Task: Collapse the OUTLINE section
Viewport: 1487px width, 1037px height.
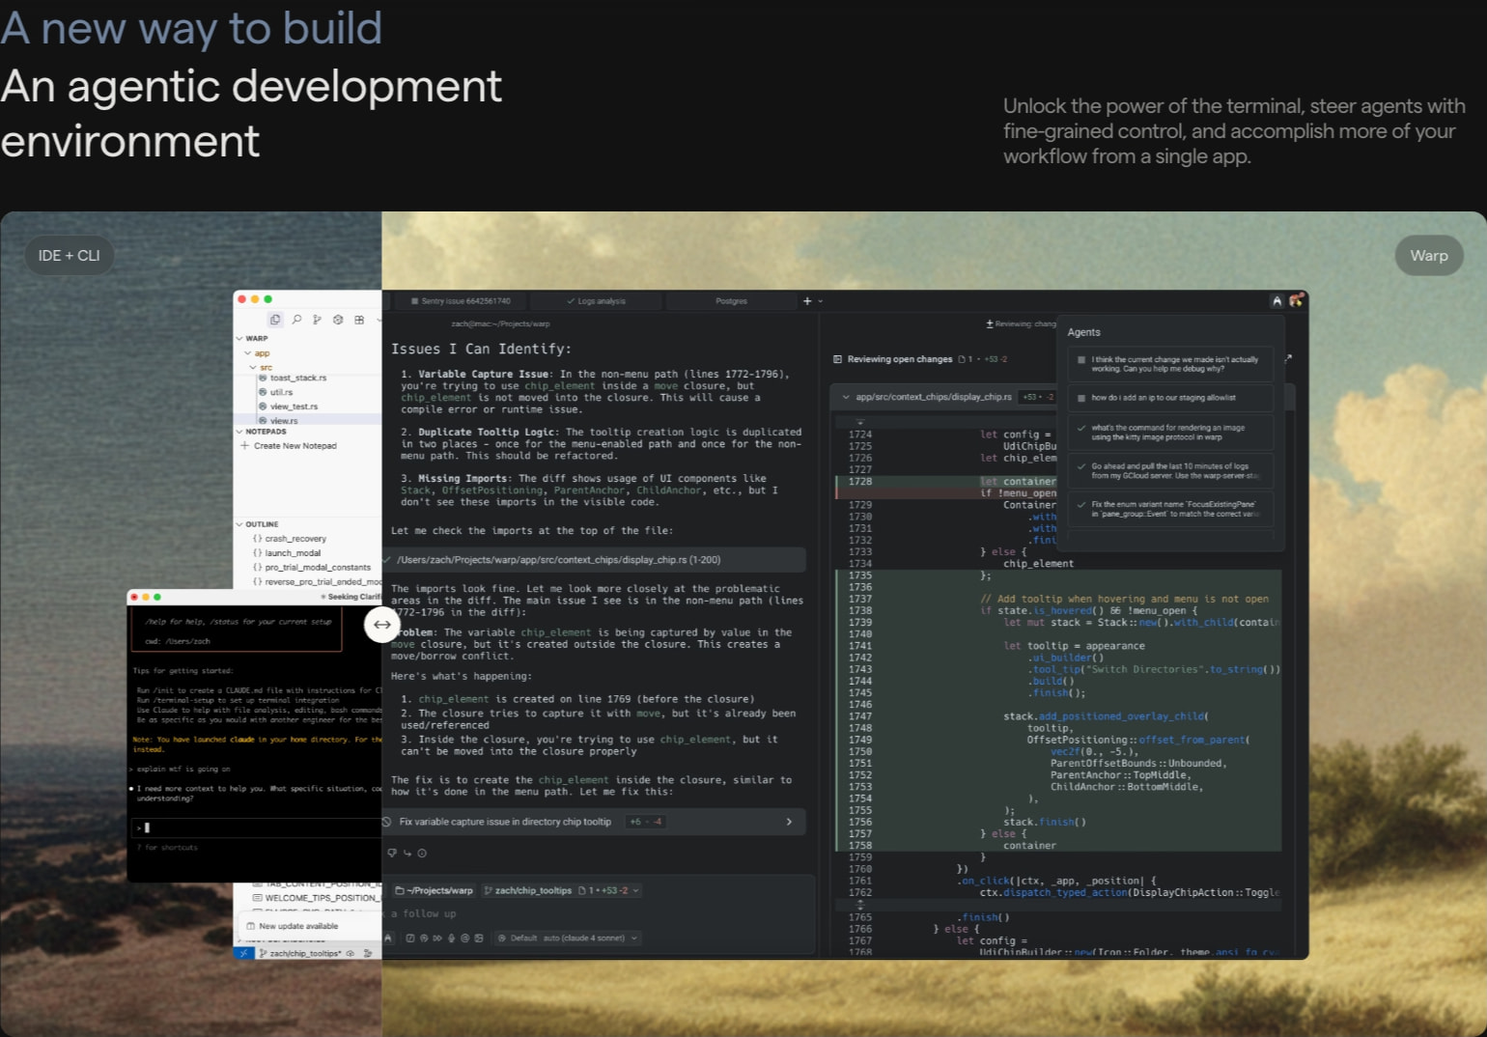Action: click(239, 524)
